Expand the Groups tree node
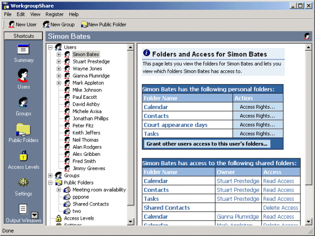315x236 pixels. 50,176
